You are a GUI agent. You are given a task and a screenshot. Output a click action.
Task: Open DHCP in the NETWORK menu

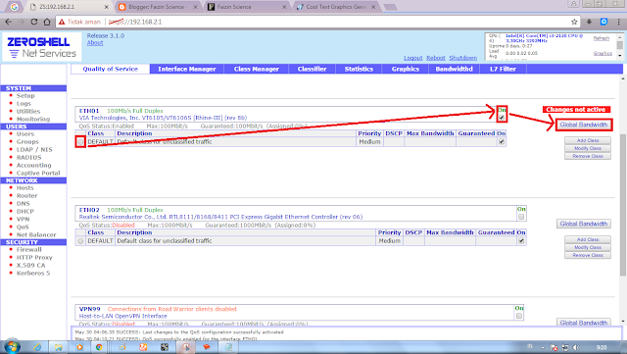tap(25, 211)
